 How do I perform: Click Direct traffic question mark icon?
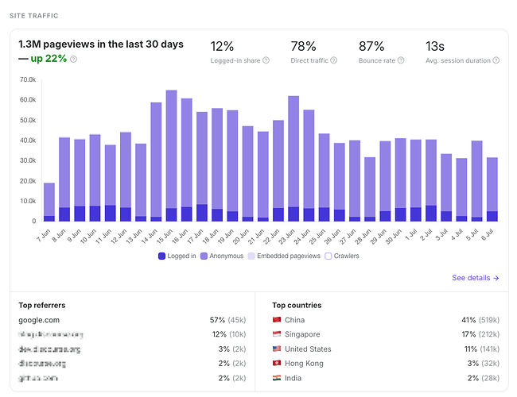(334, 60)
